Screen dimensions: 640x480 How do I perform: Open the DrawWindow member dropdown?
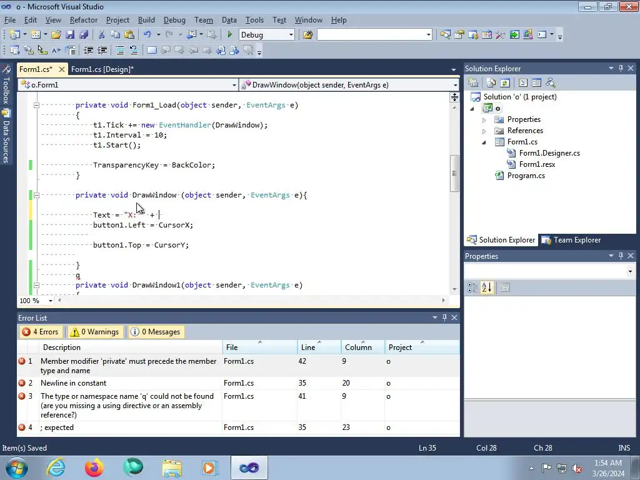455,85
